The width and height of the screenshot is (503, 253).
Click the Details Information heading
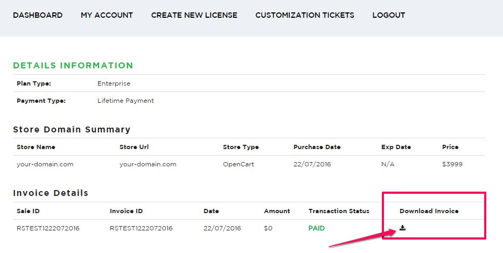click(73, 66)
